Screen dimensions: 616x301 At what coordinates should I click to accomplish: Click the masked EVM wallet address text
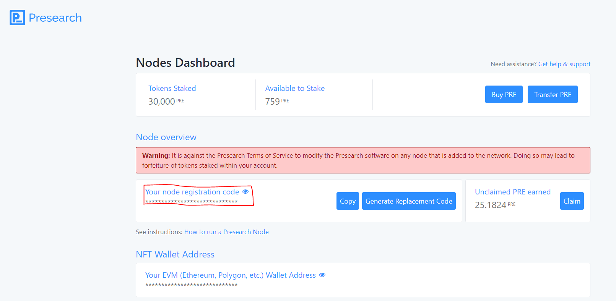(x=191, y=285)
